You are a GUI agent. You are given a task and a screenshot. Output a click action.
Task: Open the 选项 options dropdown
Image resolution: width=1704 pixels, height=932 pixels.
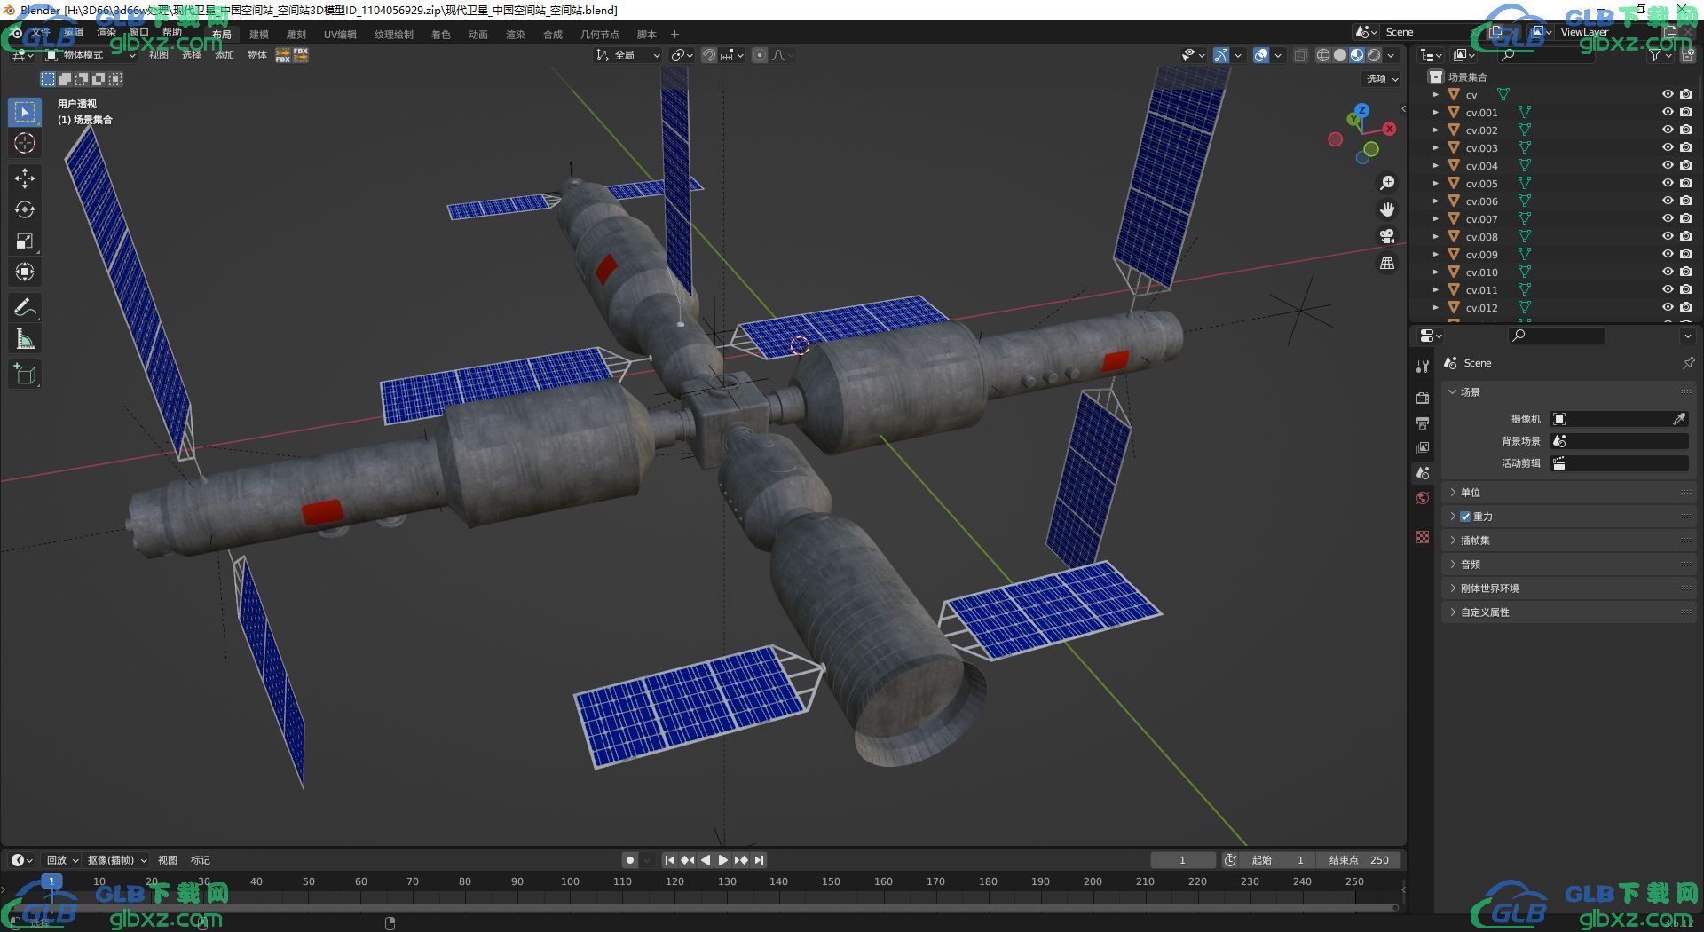click(1382, 79)
